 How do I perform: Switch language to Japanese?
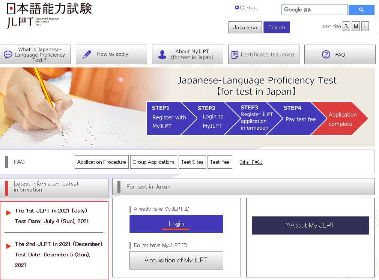click(x=245, y=27)
